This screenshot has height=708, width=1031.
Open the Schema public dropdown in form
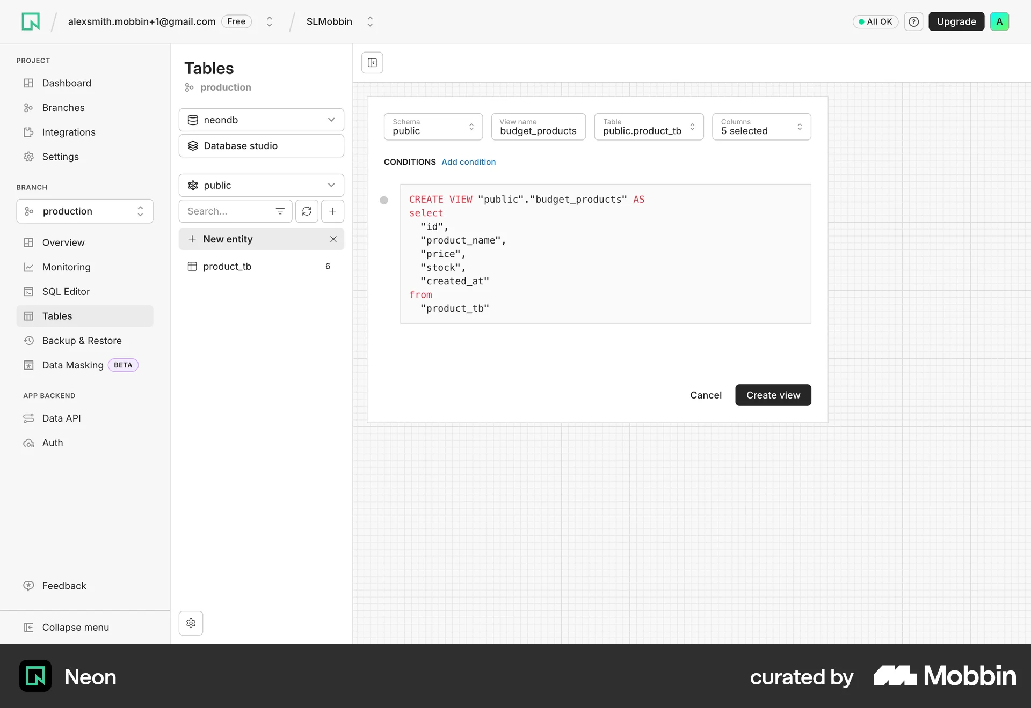coord(433,127)
